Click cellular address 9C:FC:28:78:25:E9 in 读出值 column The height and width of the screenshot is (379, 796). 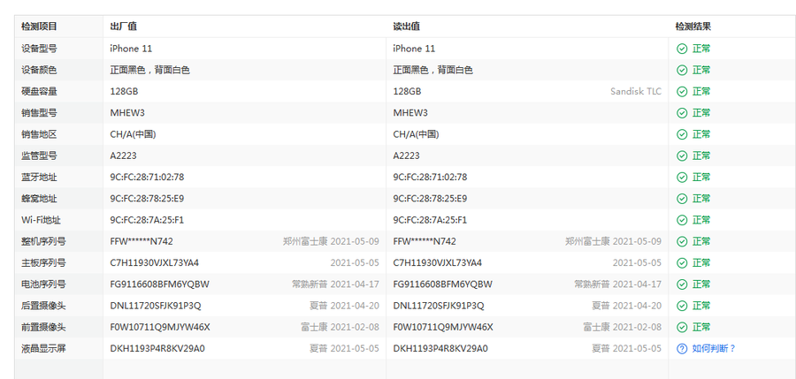click(x=430, y=199)
